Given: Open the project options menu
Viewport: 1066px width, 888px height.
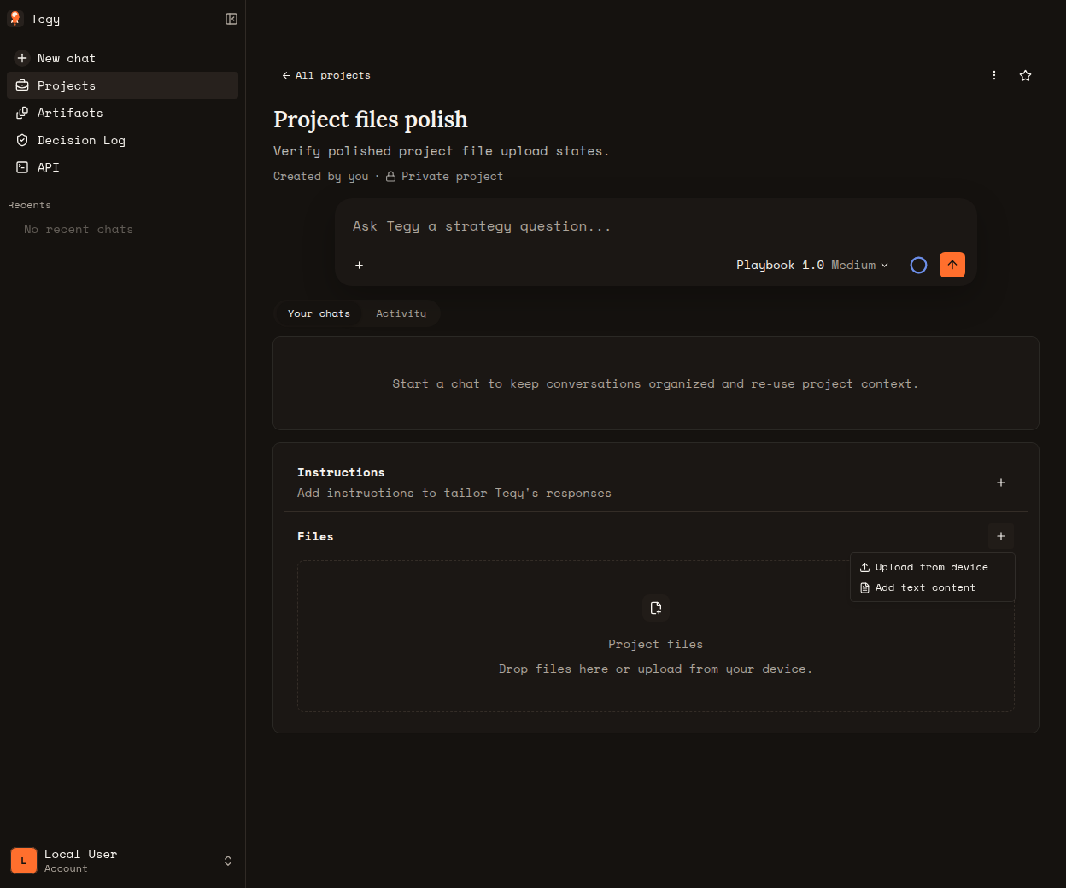Looking at the screenshot, I should click(x=994, y=75).
